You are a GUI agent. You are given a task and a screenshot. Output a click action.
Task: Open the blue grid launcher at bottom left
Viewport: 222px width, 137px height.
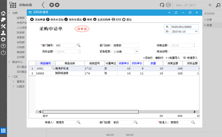3,130
